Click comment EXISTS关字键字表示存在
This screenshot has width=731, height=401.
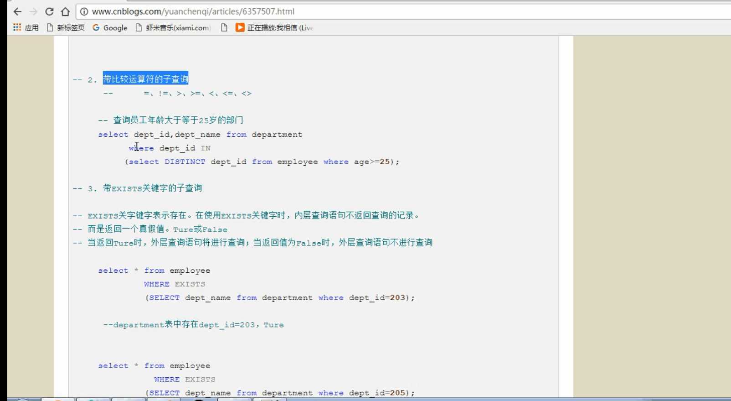246,215
